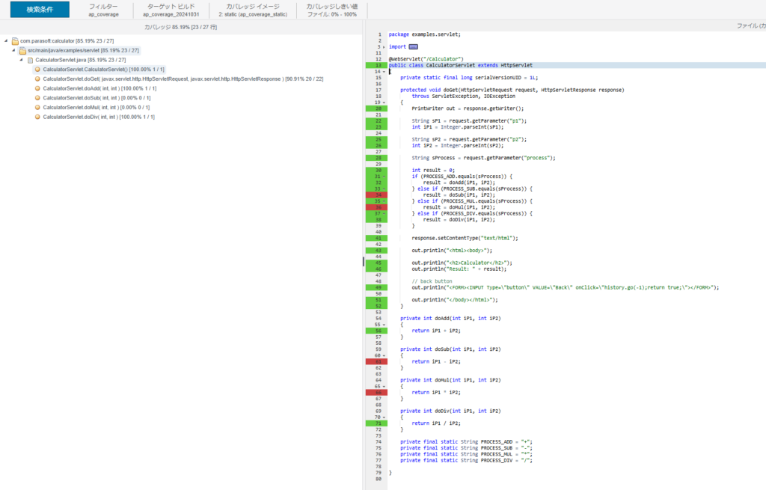Click the com.parasoft:calculator package folder icon
This screenshot has height=490, width=766.
(x=15, y=40)
